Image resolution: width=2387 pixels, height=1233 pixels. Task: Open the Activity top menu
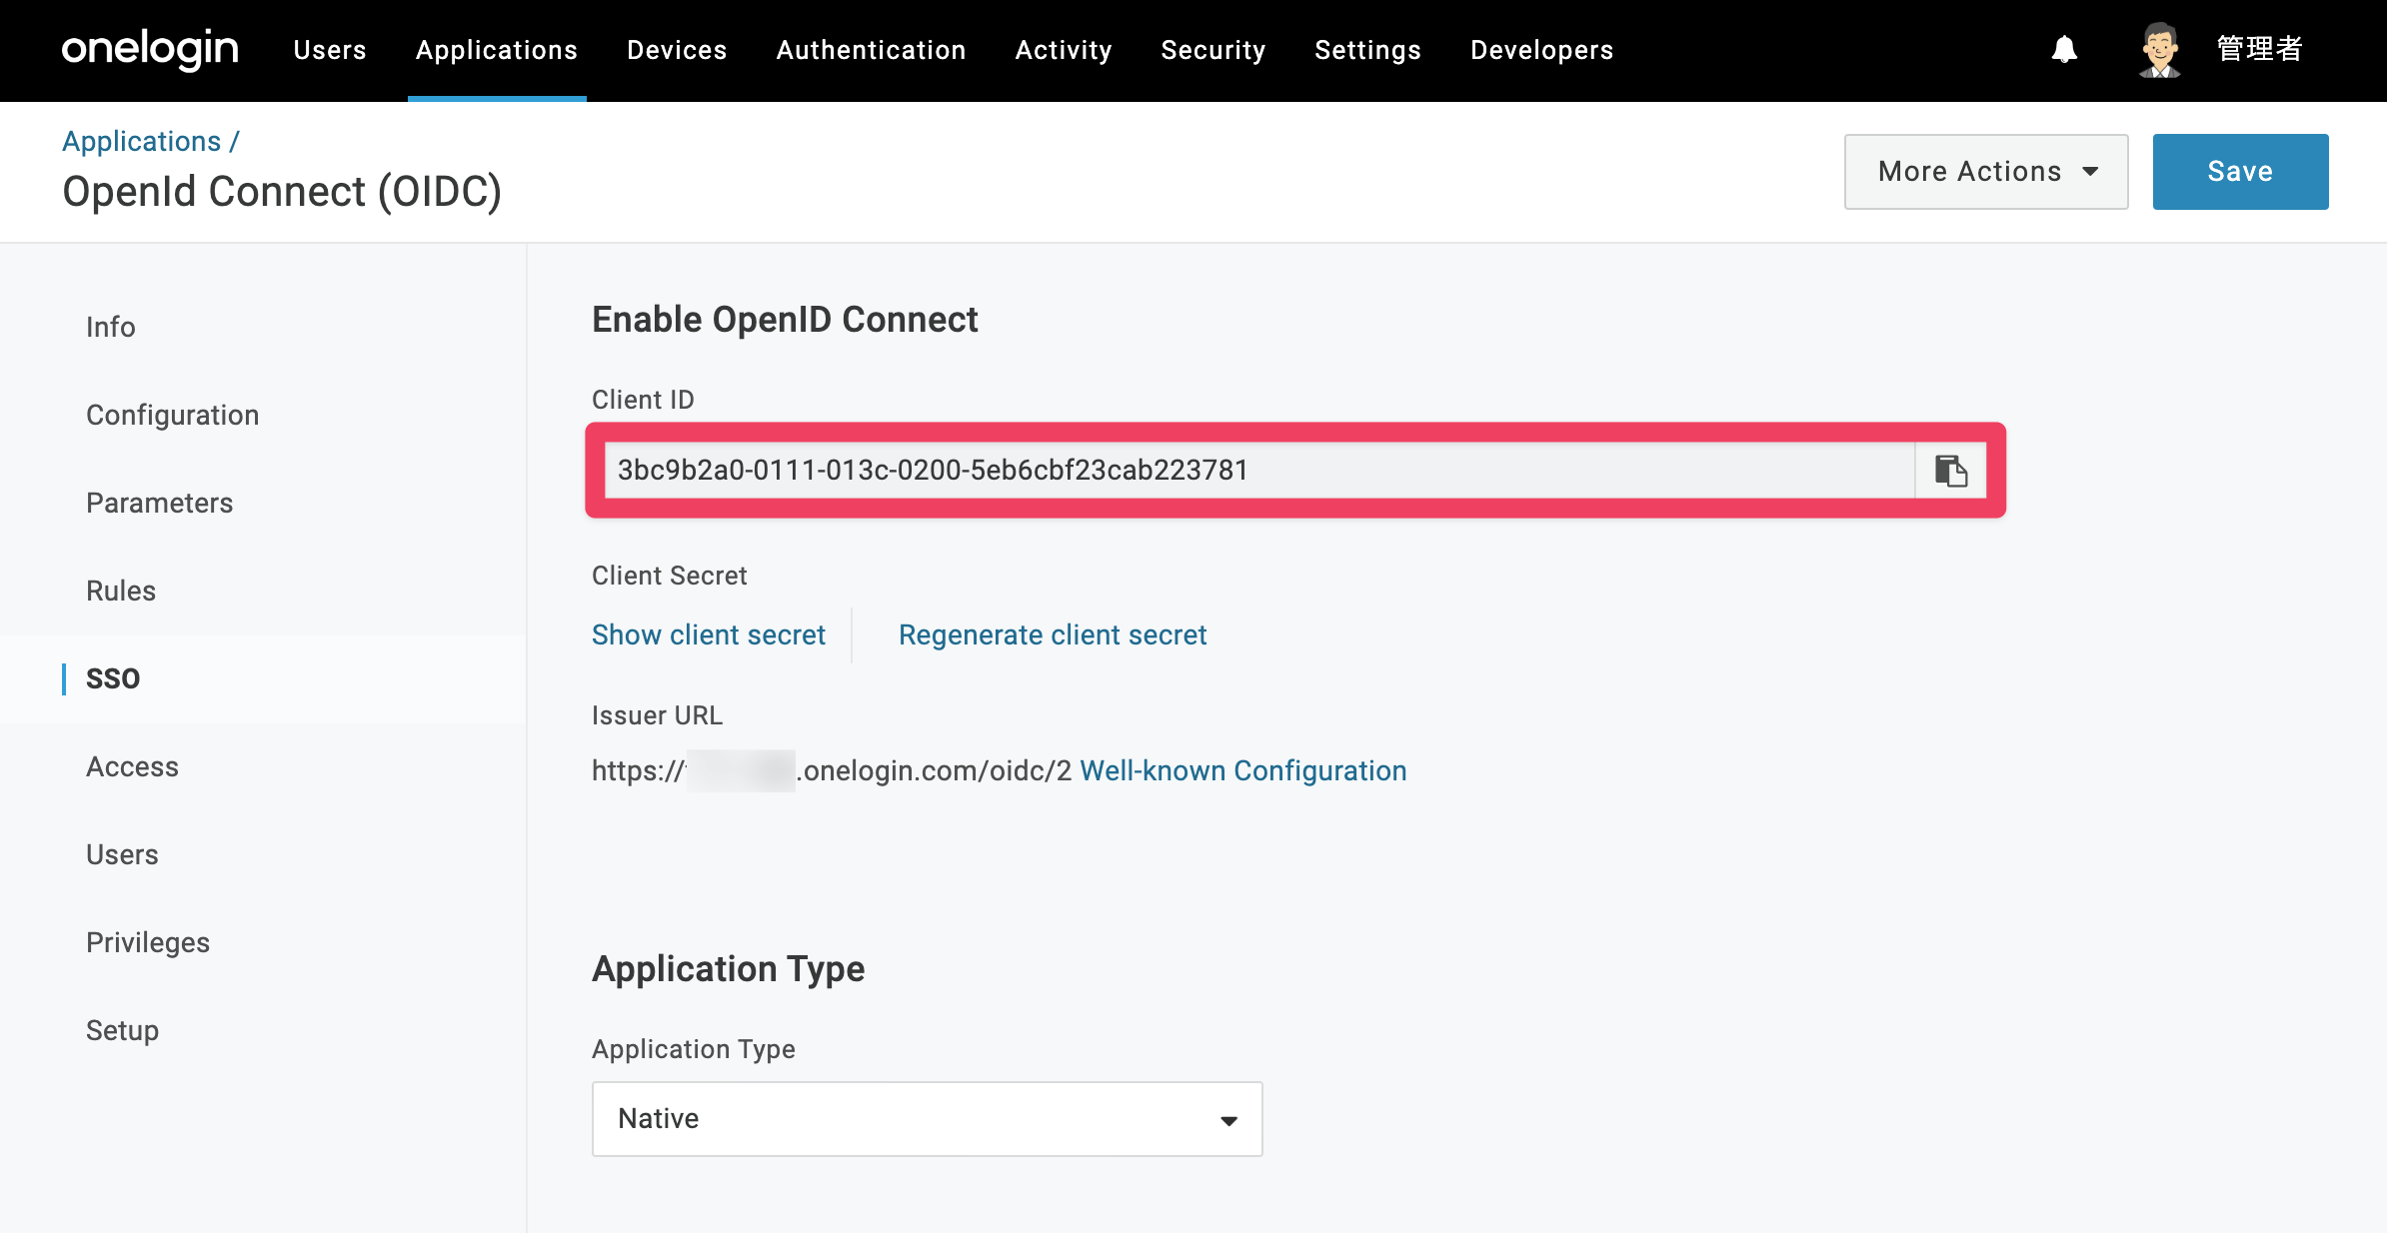pos(1064,50)
